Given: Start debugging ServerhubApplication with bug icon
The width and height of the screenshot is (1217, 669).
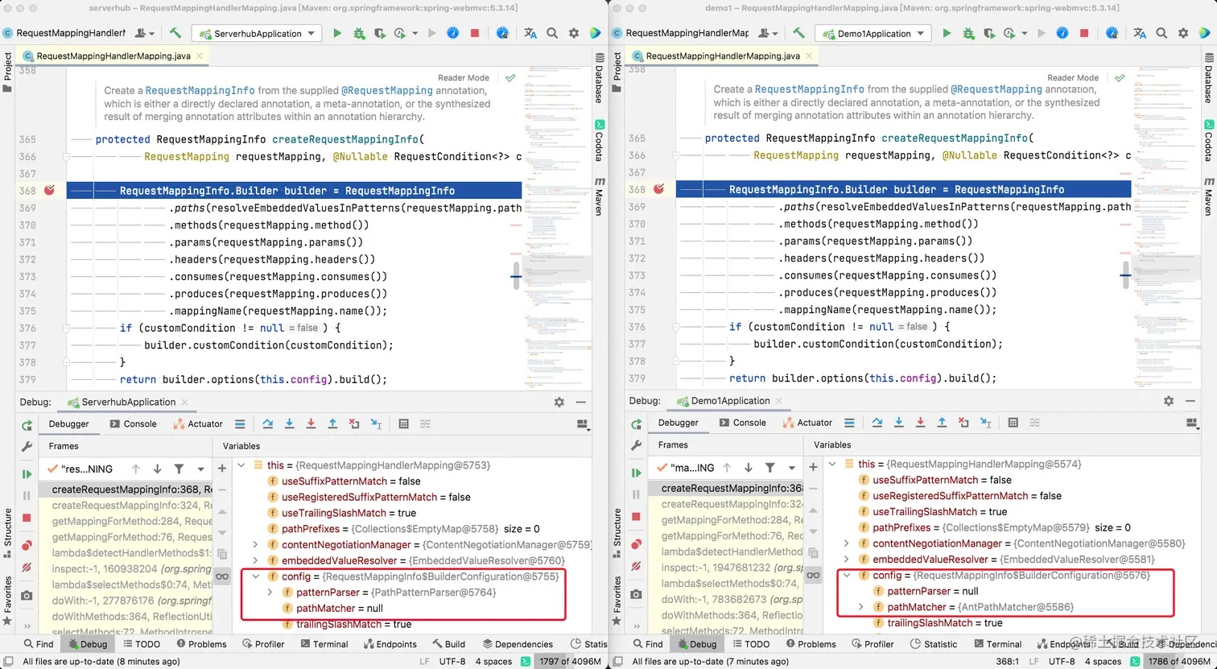Looking at the screenshot, I should (x=358, y=34).
